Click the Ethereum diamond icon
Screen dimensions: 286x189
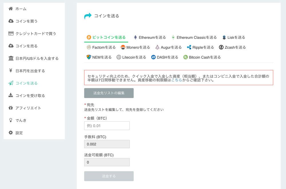[135, 37]
